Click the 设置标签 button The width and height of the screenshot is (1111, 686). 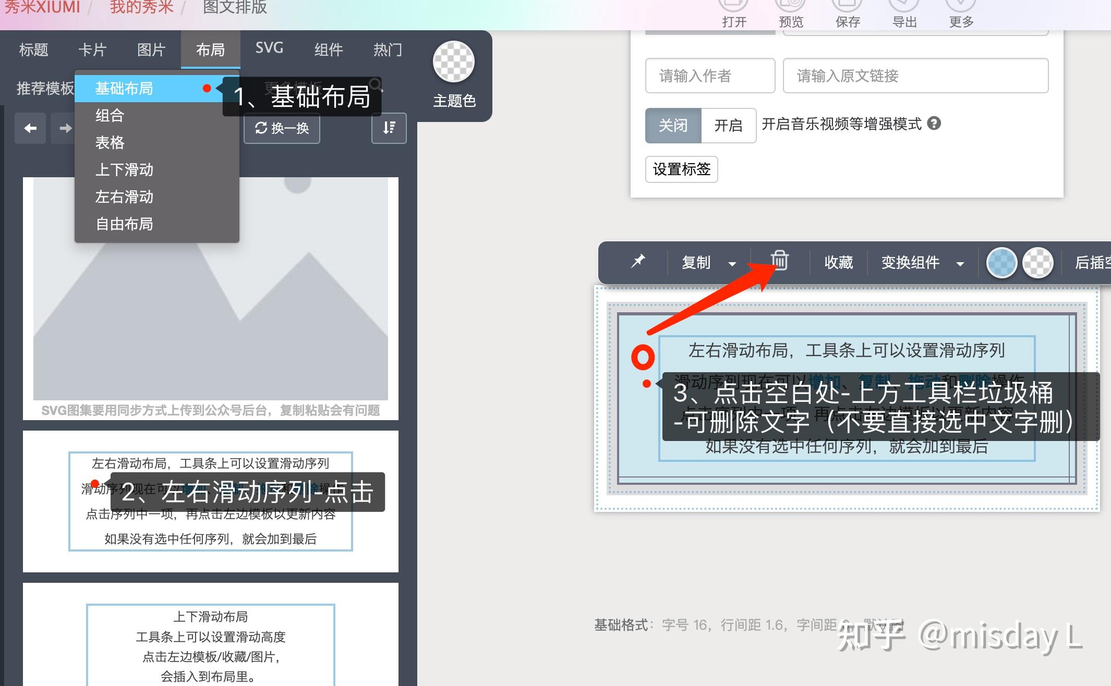pos(681,169)
